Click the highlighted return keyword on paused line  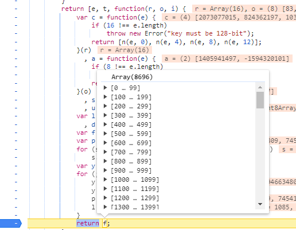tap(88, 223)
